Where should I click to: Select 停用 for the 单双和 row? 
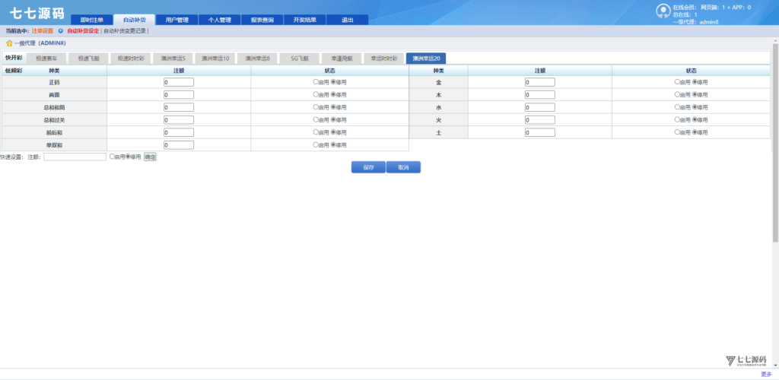point(333,145)
